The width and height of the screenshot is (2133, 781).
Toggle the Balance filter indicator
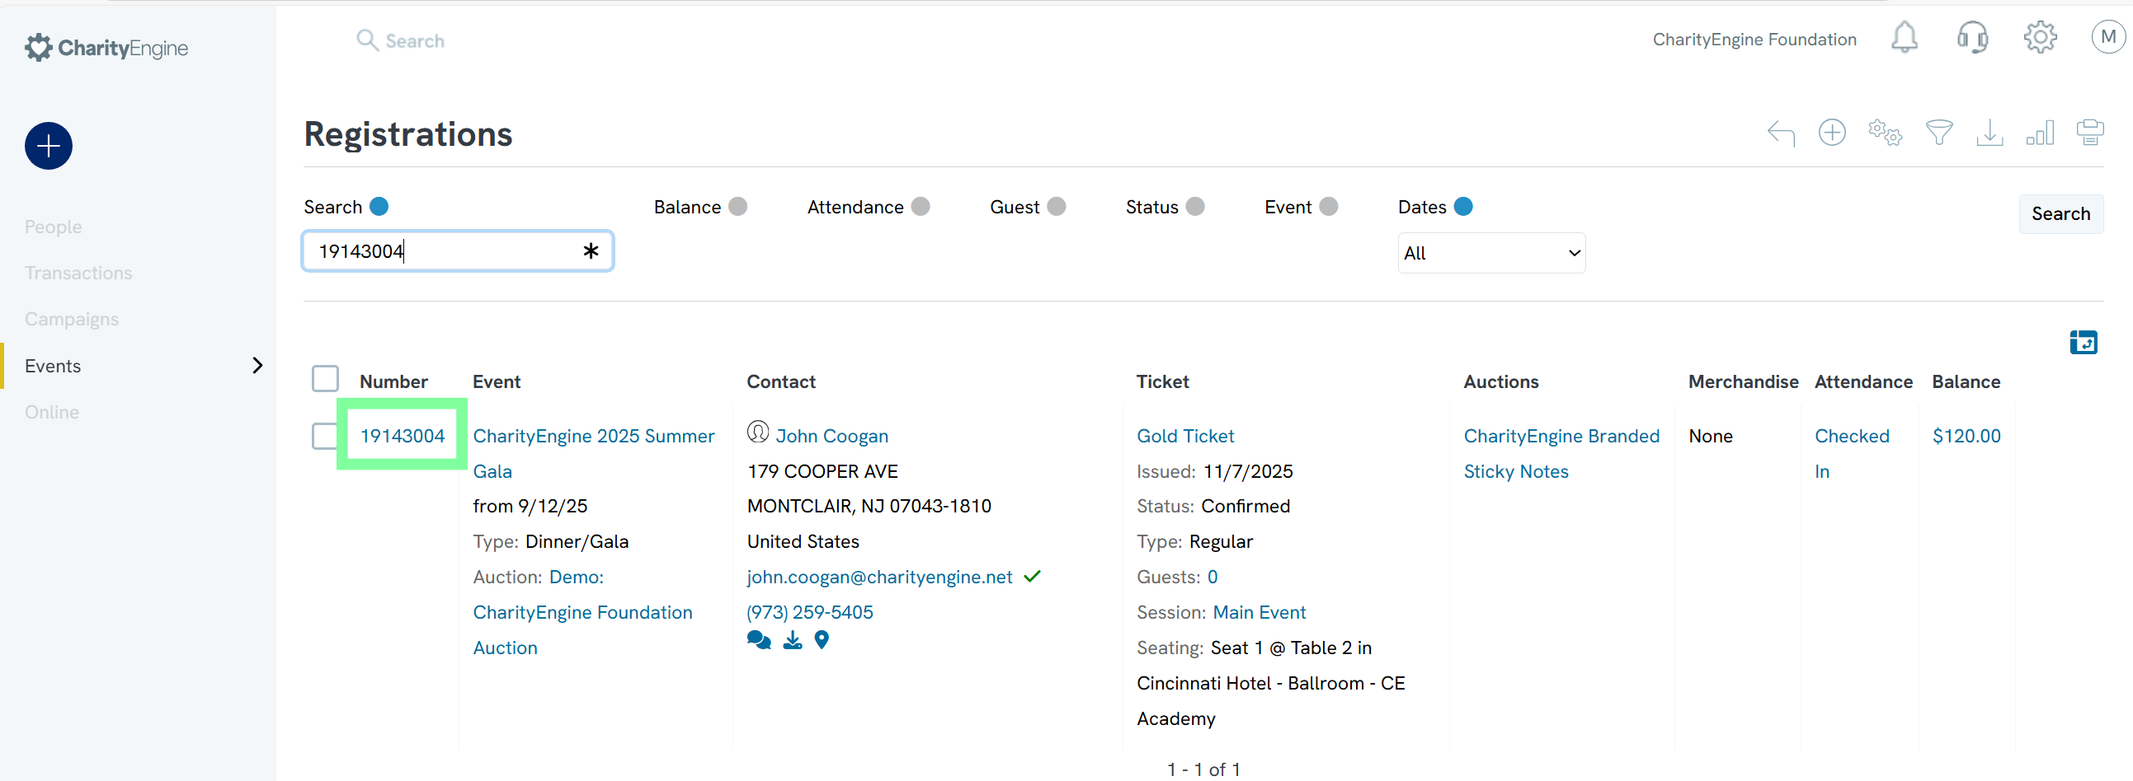[737, 207]
